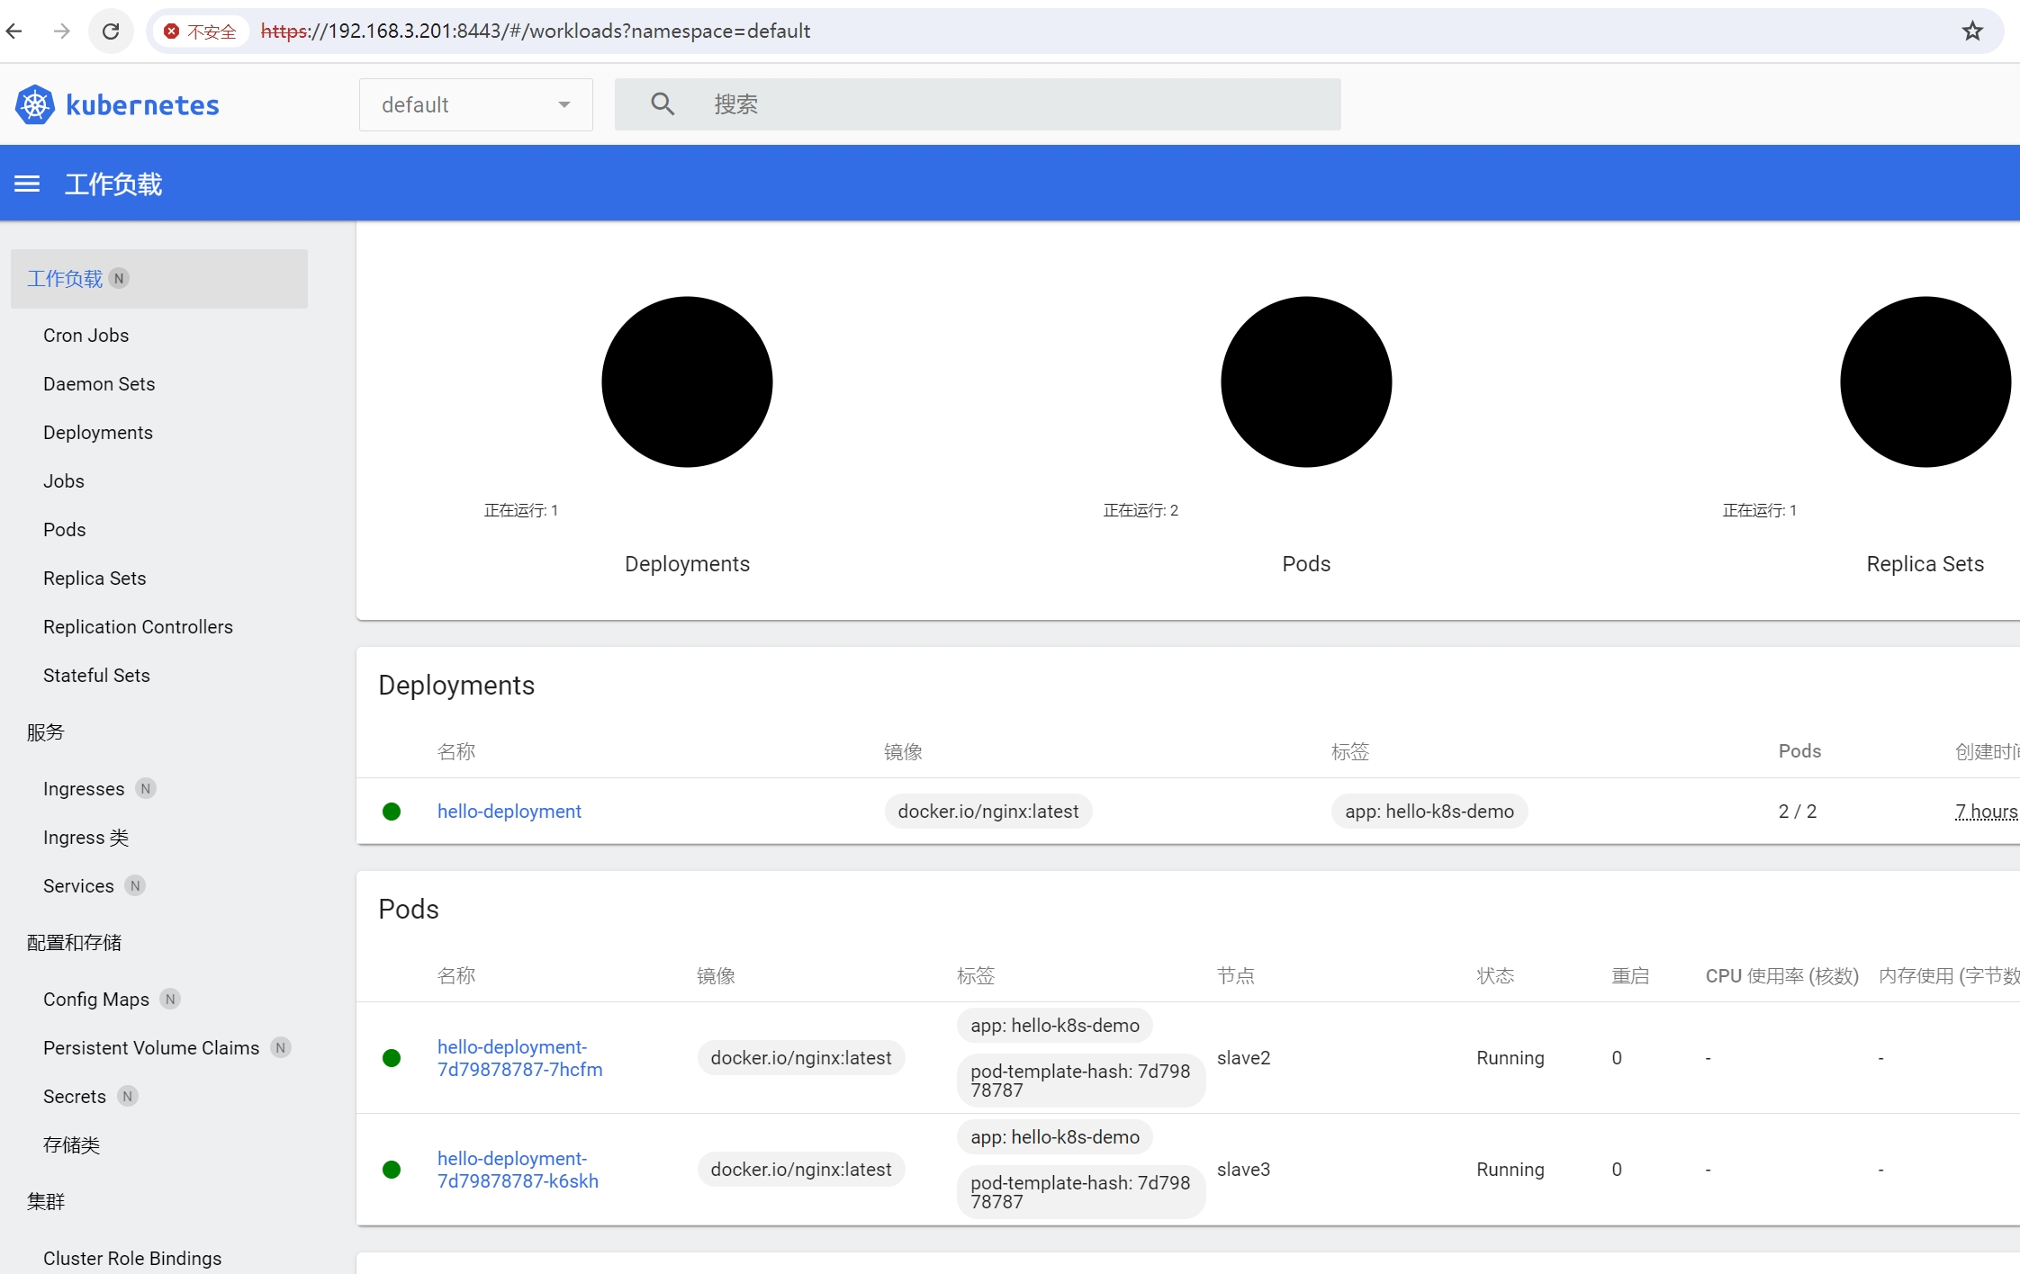The width and height of the screenshot is (2020, 1274).
Task: Open Replica Sets in the sidebar
Action: 95,579
